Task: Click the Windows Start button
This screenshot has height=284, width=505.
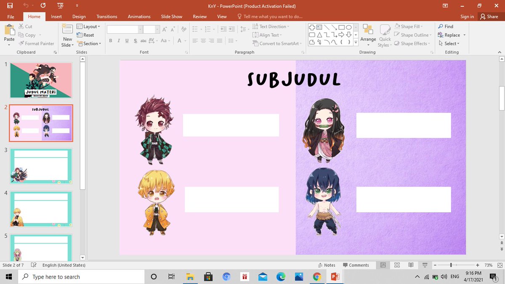Action: (x=9, y=276)
